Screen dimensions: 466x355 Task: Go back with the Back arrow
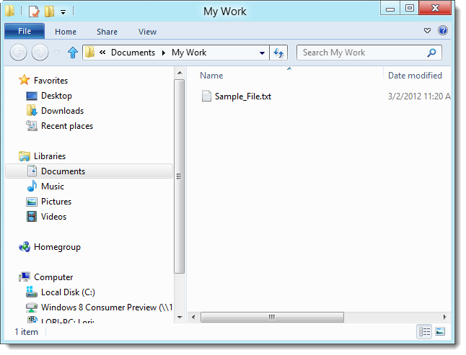pyautogui.click(x=19, y=53)
